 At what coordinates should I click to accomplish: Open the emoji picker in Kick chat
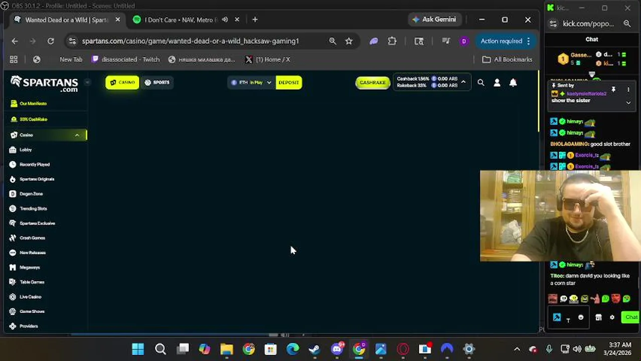(x=581, y=317)
